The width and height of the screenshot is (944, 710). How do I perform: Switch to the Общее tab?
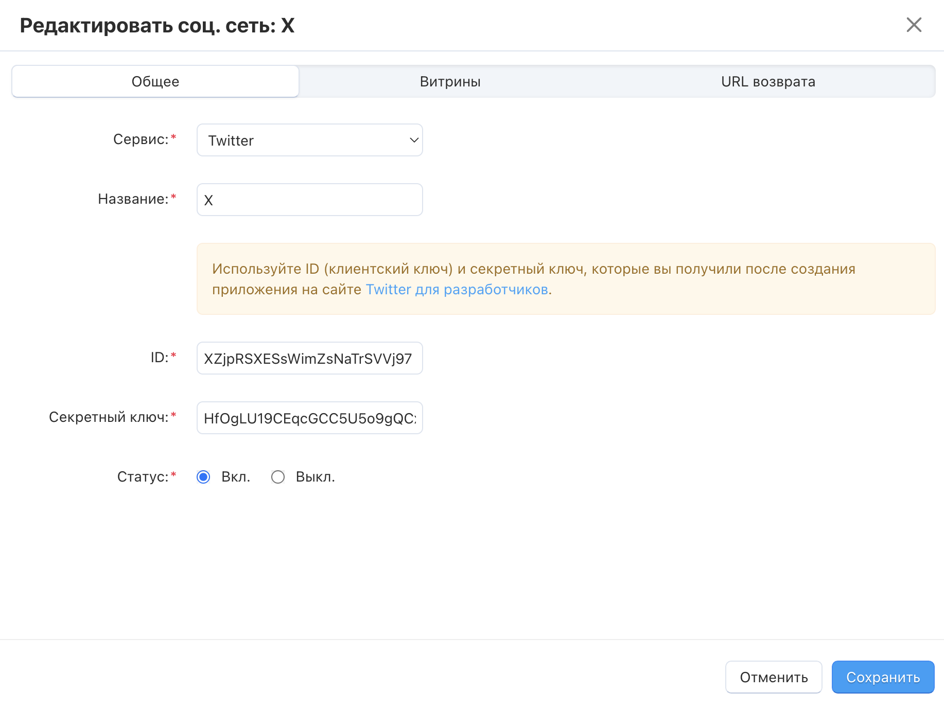point(155,81)
